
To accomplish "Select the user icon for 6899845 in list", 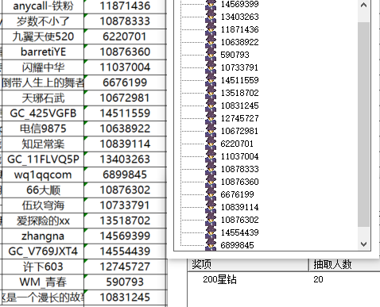I will click(211, 244).
